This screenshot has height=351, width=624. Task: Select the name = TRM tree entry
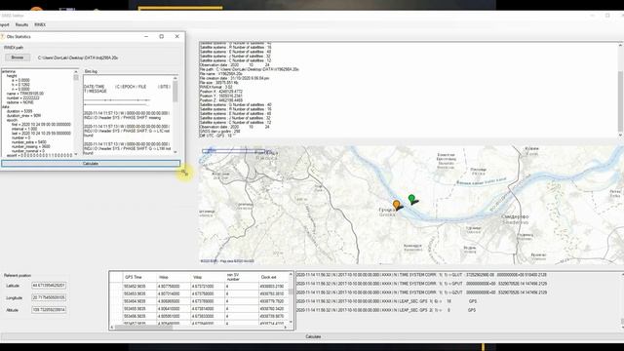pos(25,94)
